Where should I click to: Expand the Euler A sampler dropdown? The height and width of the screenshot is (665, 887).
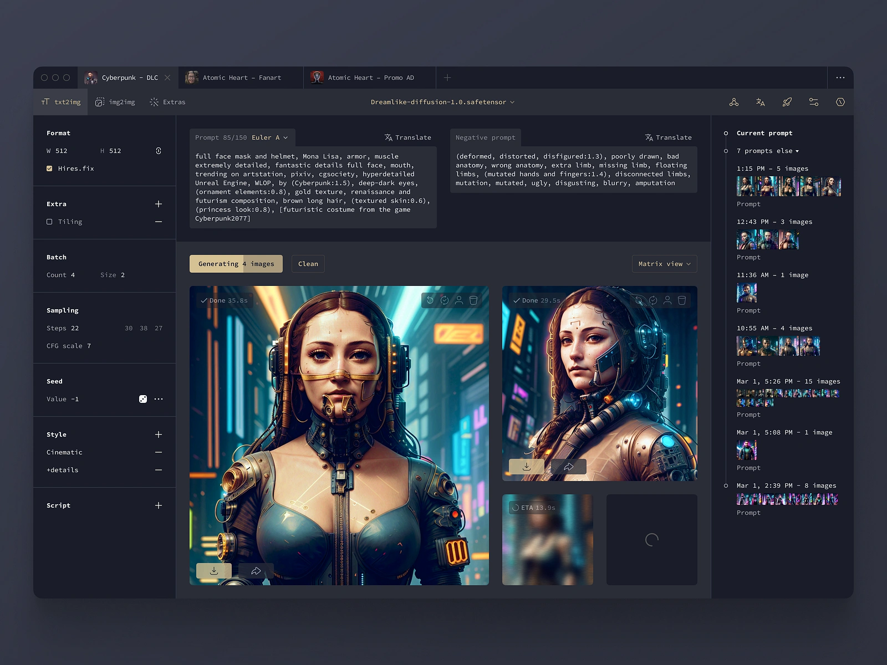270,137
